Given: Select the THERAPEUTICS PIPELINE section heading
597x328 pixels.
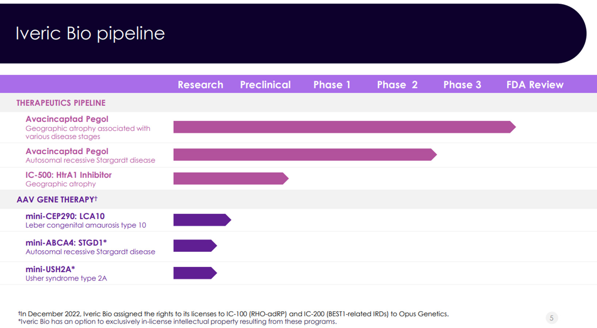Looking at the screenshot, I should tap(61, 103).
